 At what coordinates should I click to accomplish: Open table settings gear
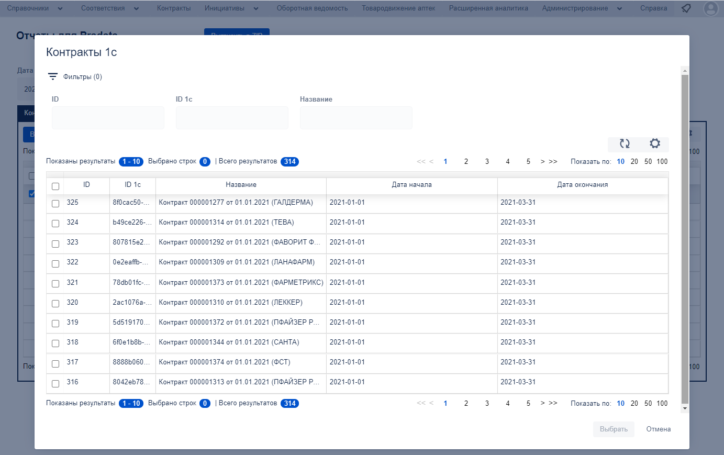[655, 143]
